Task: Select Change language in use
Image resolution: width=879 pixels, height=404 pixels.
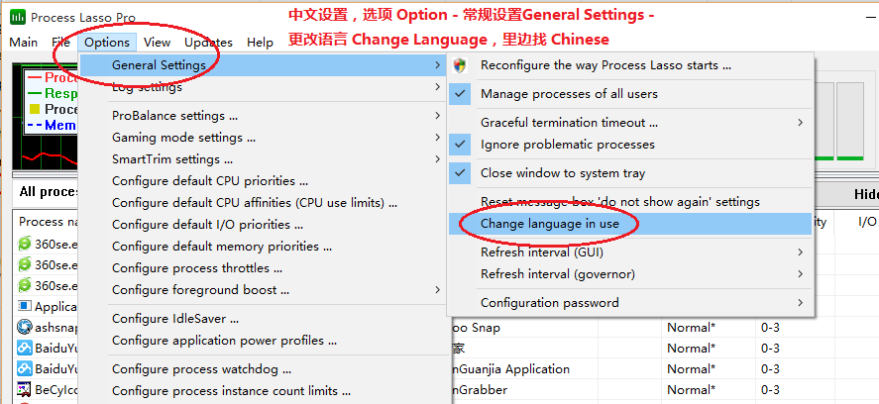Action: [x=550, y=224]
